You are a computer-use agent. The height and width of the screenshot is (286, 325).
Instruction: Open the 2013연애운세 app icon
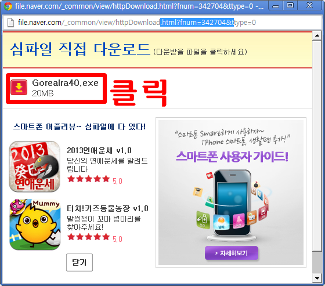(x=35, y=166)
